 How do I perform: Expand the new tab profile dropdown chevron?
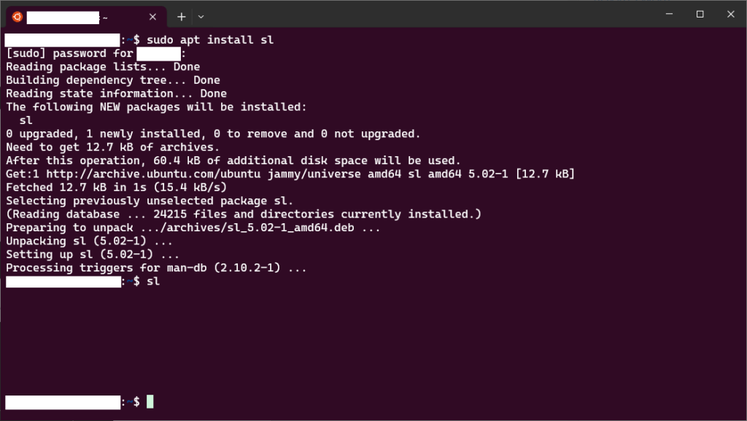(201, 17)
